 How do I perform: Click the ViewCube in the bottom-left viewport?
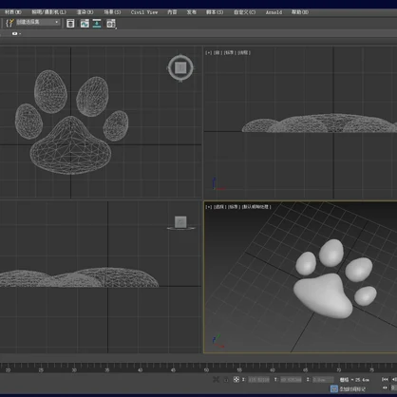(180, 222)
